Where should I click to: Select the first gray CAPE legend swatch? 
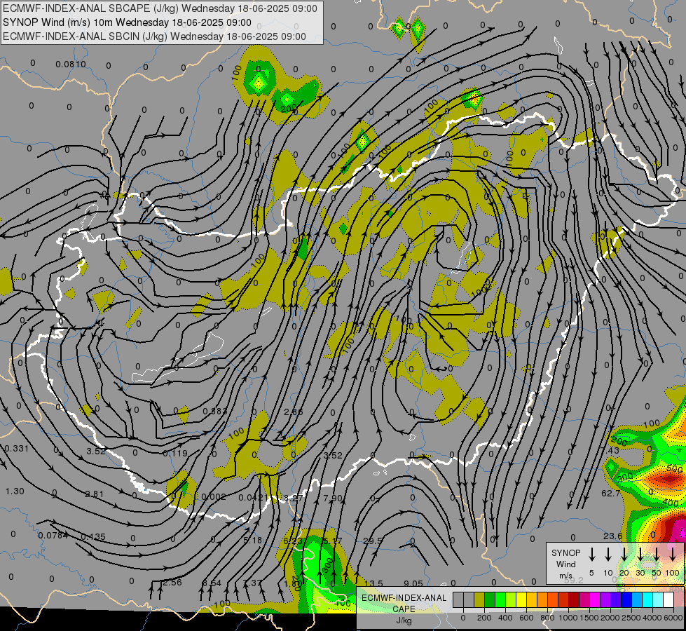(458, 600)
